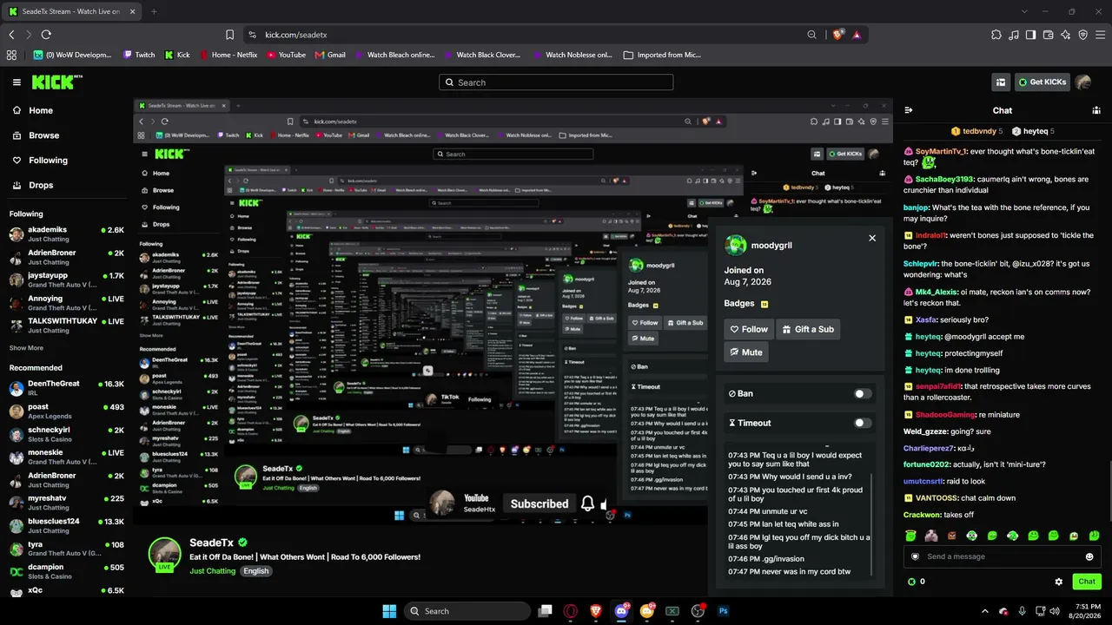Click the Send a message input

[1002, 556]
